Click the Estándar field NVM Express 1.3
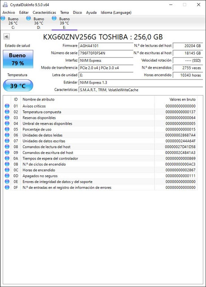The image size is (206, 287). (x=141, y=83)
